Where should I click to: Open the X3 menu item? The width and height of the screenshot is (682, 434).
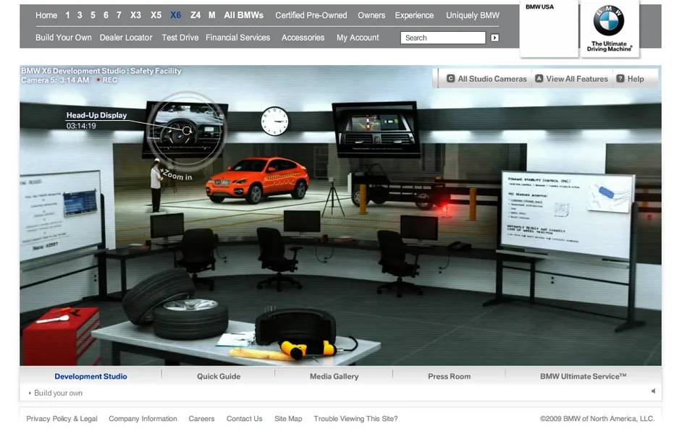135,15
